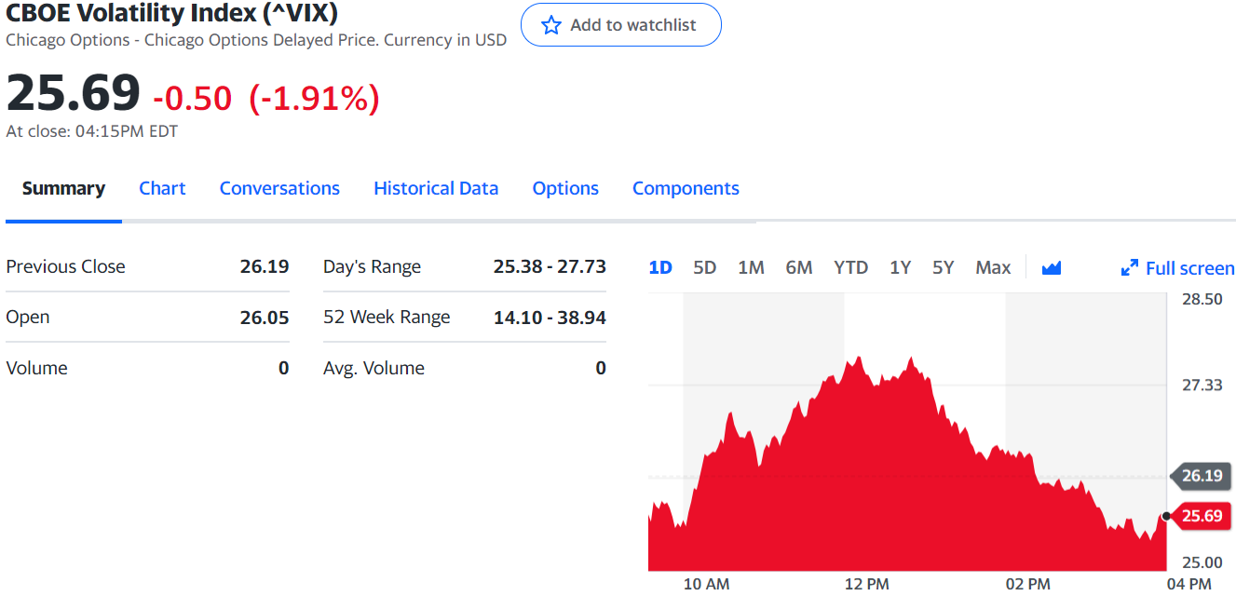Click the Previous Close value 26.19 in table

265,266
